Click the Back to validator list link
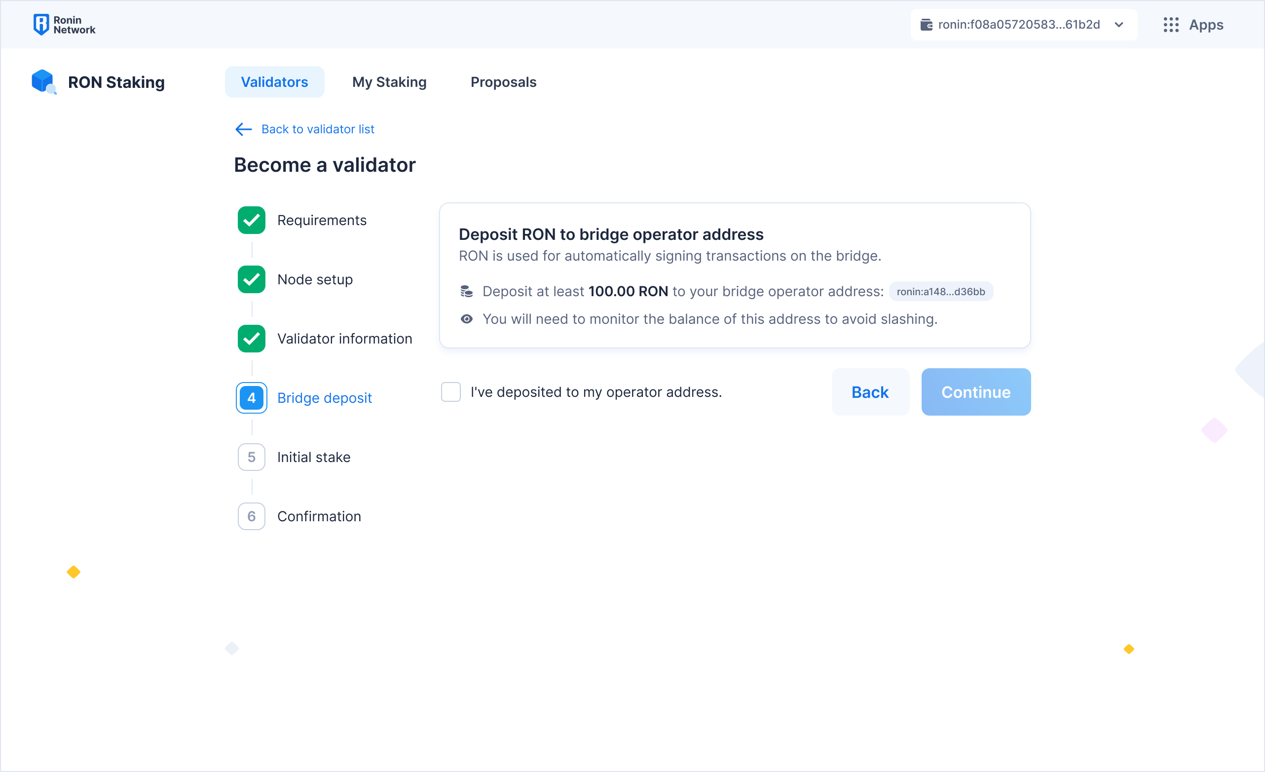The width and height of the screenshot is (1265, 772). pyautogui.click(x=318, y=129)
